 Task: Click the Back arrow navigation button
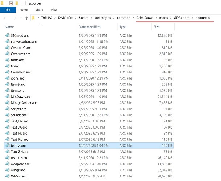[x=5, y=18]
